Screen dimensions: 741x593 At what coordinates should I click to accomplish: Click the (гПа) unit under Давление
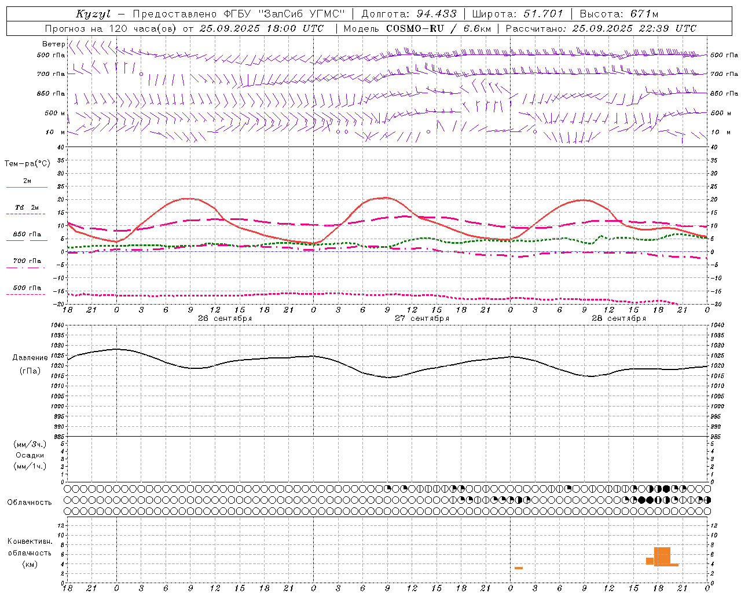[x=30, y=371]
